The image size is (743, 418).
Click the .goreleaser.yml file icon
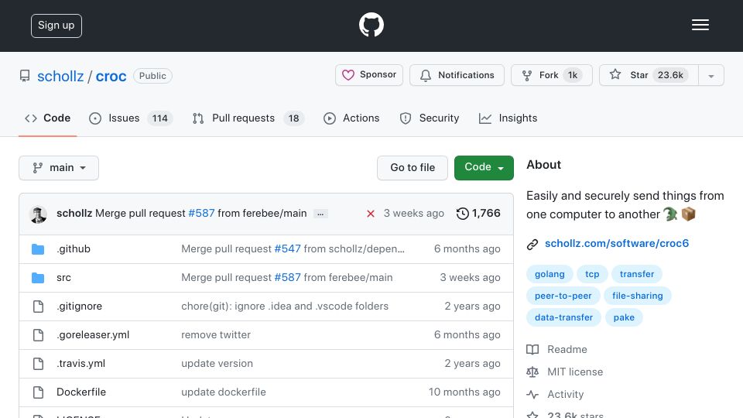point(38,335)
